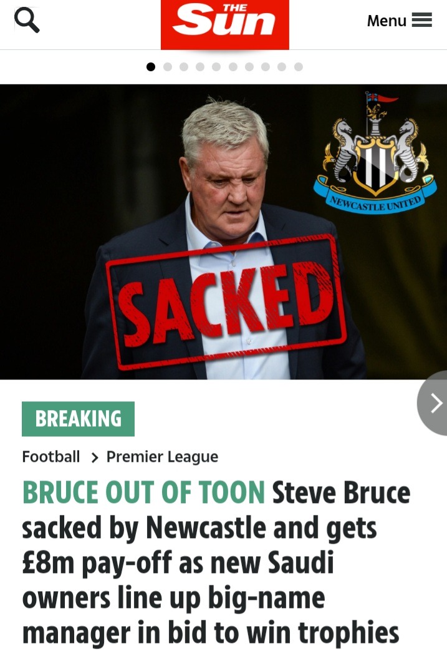The height and width of the screenshot is (651, 447).
Task: Select the ninth carousel dot
Action: pyautogui.click(x=282, y=67)
